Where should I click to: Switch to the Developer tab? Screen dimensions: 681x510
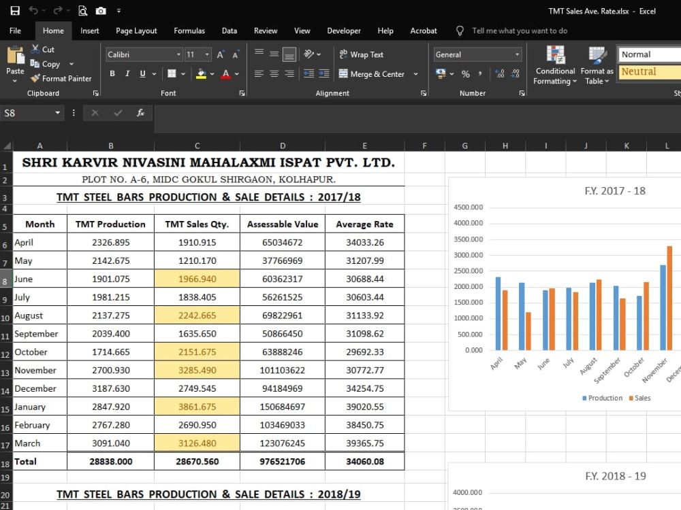pos(344,31)
